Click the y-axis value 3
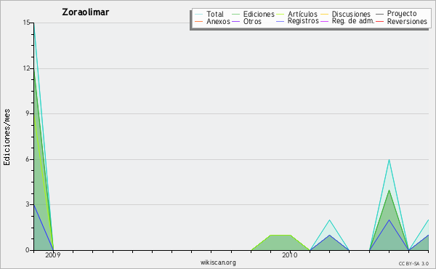The height and width of the screenshot is (269, 436). [28, 204]
